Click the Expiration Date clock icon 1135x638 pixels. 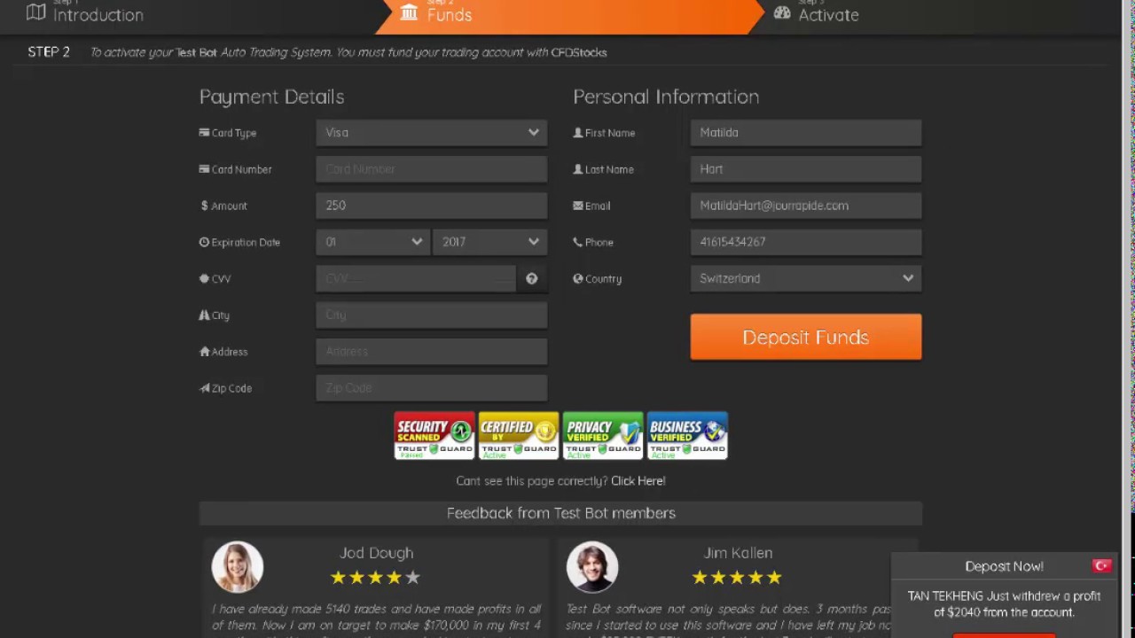tap(204, 242)
